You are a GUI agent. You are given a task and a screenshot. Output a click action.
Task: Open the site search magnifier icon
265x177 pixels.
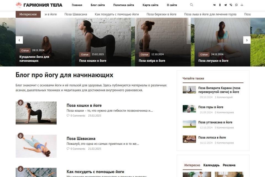pyautogui.click(x=192, y=5)
